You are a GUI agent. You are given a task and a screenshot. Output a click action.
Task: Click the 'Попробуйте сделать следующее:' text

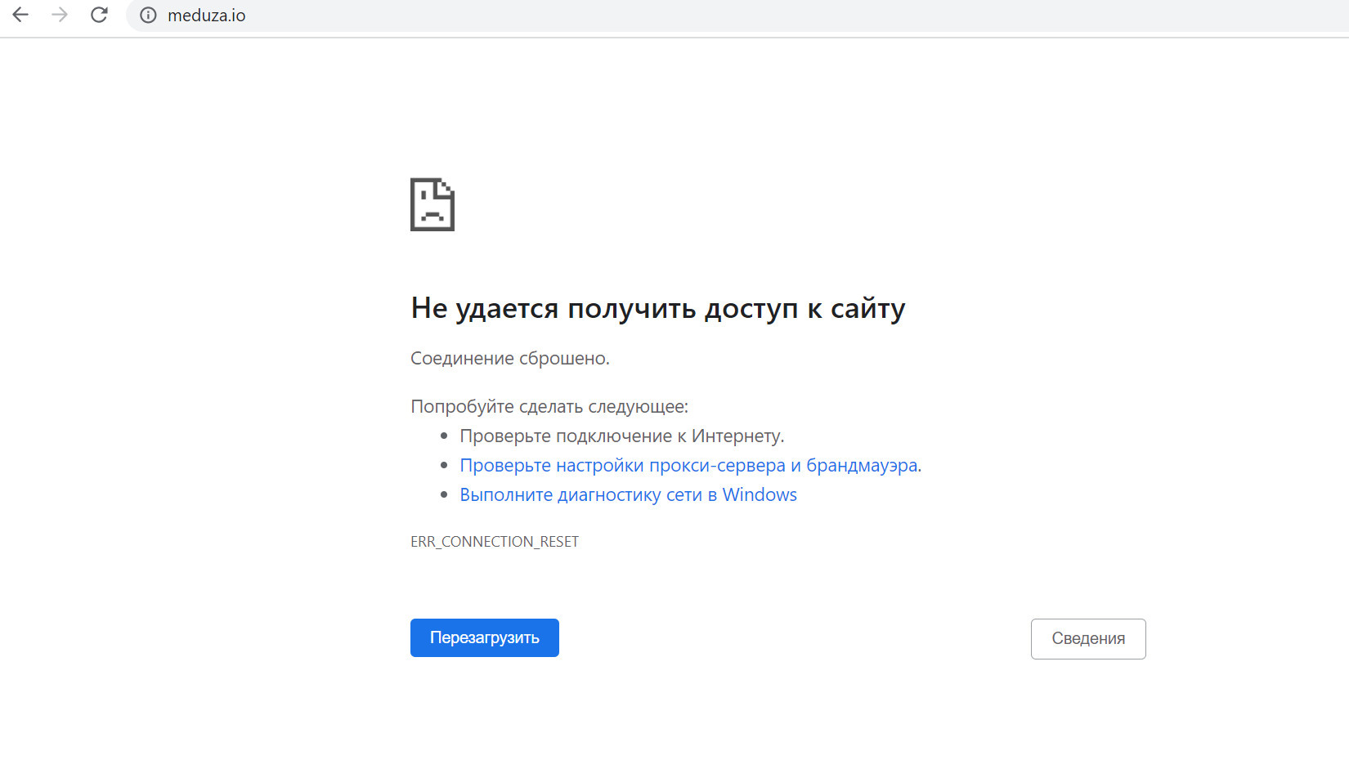pyautogui.click(x=549, y=406)
